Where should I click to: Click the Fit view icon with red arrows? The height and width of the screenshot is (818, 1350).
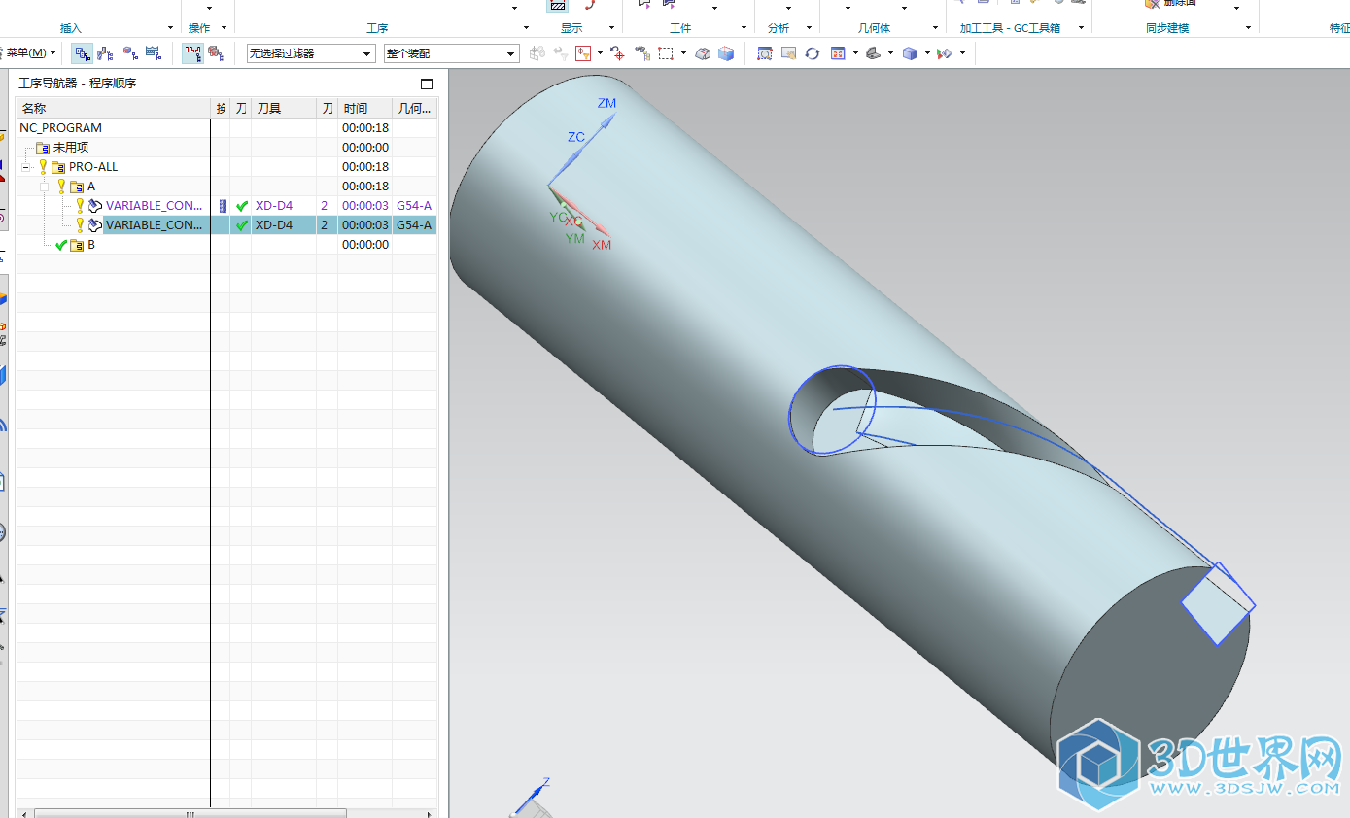[x=838, y=53]
